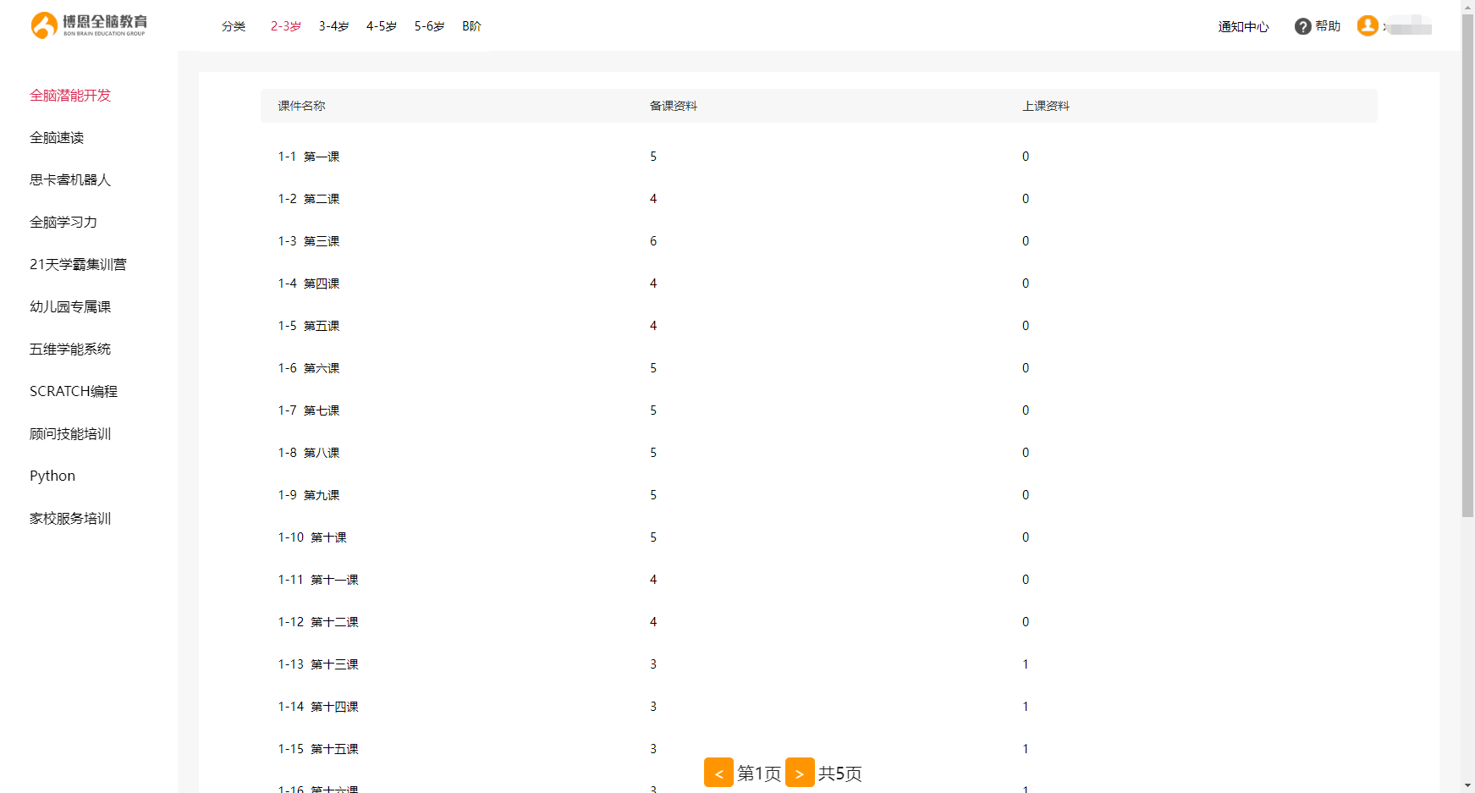
Task: Click the orange user avatar icon
Action: click(x=1368, y=25)
